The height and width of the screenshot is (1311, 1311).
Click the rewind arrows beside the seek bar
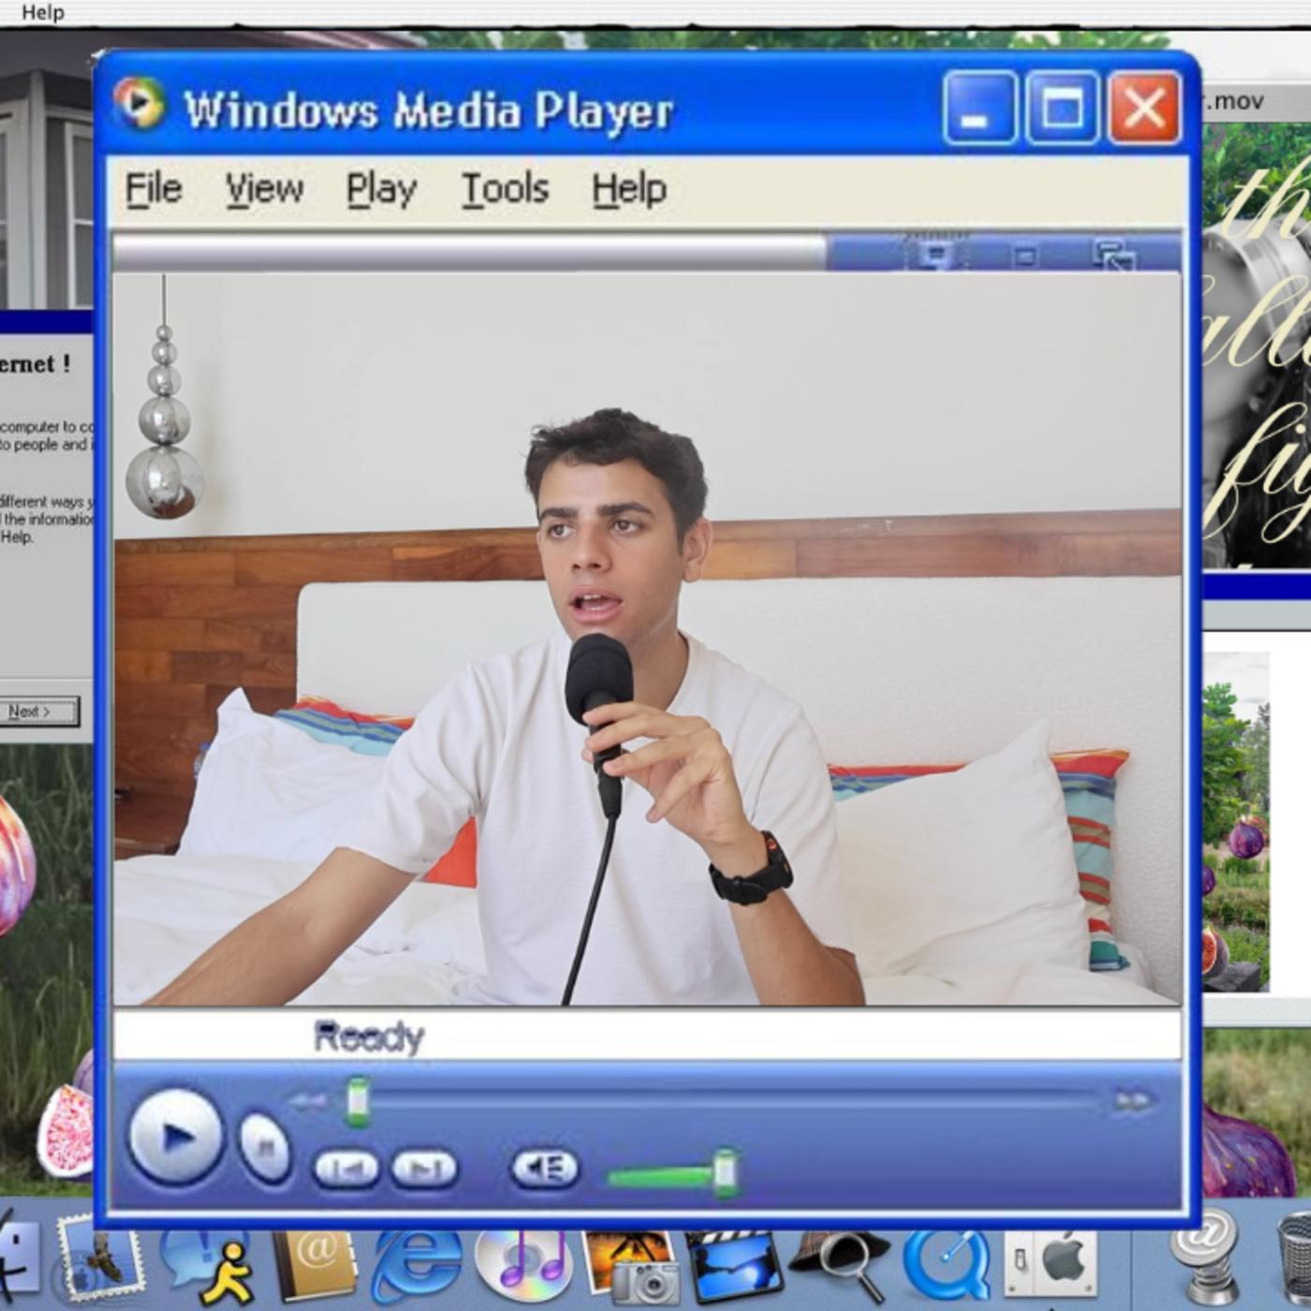[307, 1101]
